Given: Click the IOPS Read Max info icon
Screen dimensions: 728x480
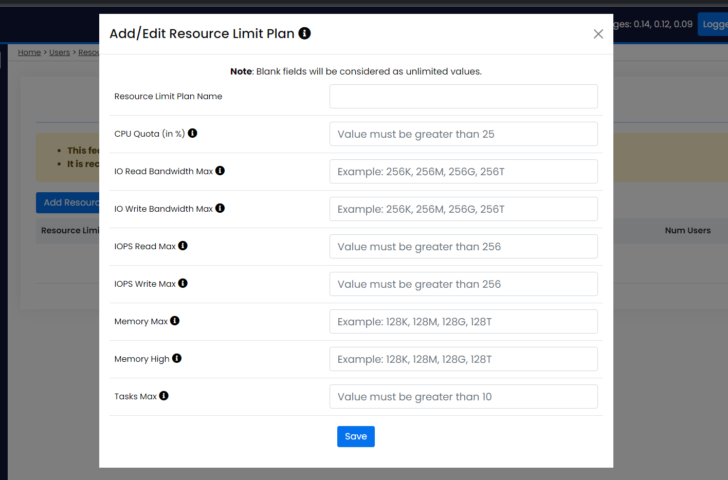Looking at the screenshot, I should coord(183,246).
